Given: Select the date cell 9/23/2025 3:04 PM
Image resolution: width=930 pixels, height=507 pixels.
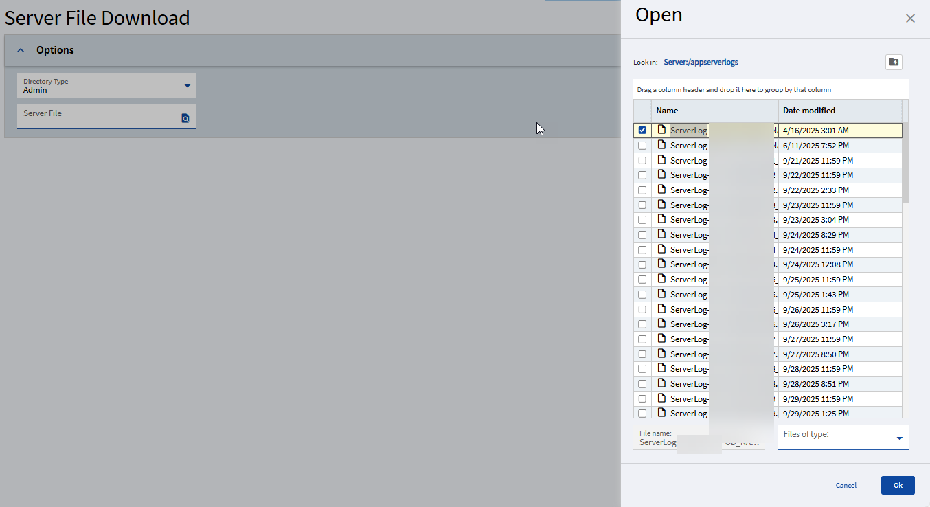Looking at the screenshot, I should [840, 220].
